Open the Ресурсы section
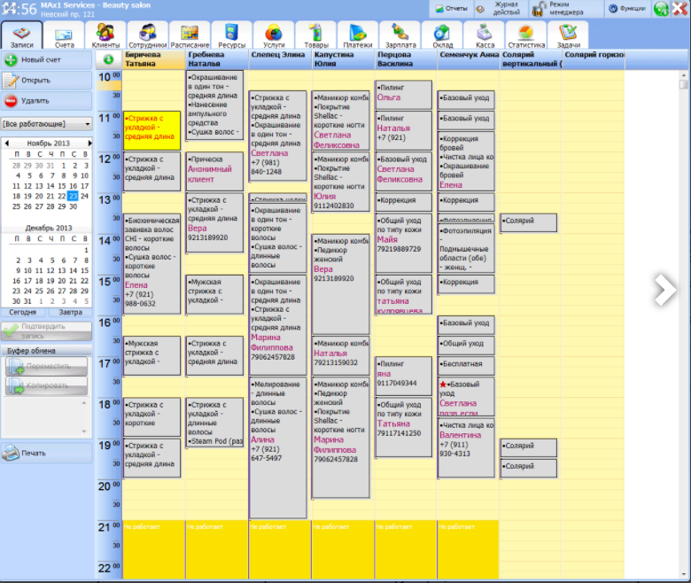 tap(231, 35)
